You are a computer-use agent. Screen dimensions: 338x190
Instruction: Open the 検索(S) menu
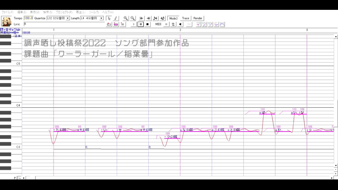pyautogui.click(x=48, y=12)
